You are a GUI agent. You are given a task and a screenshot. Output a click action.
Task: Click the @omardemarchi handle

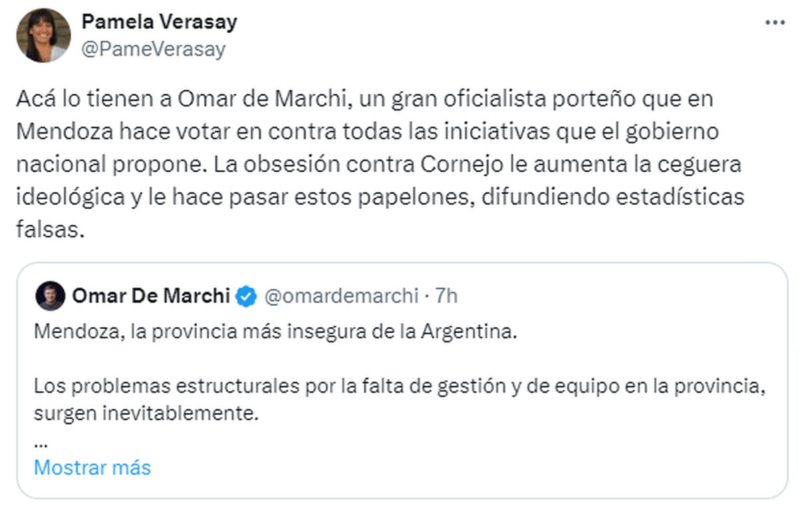341,296
